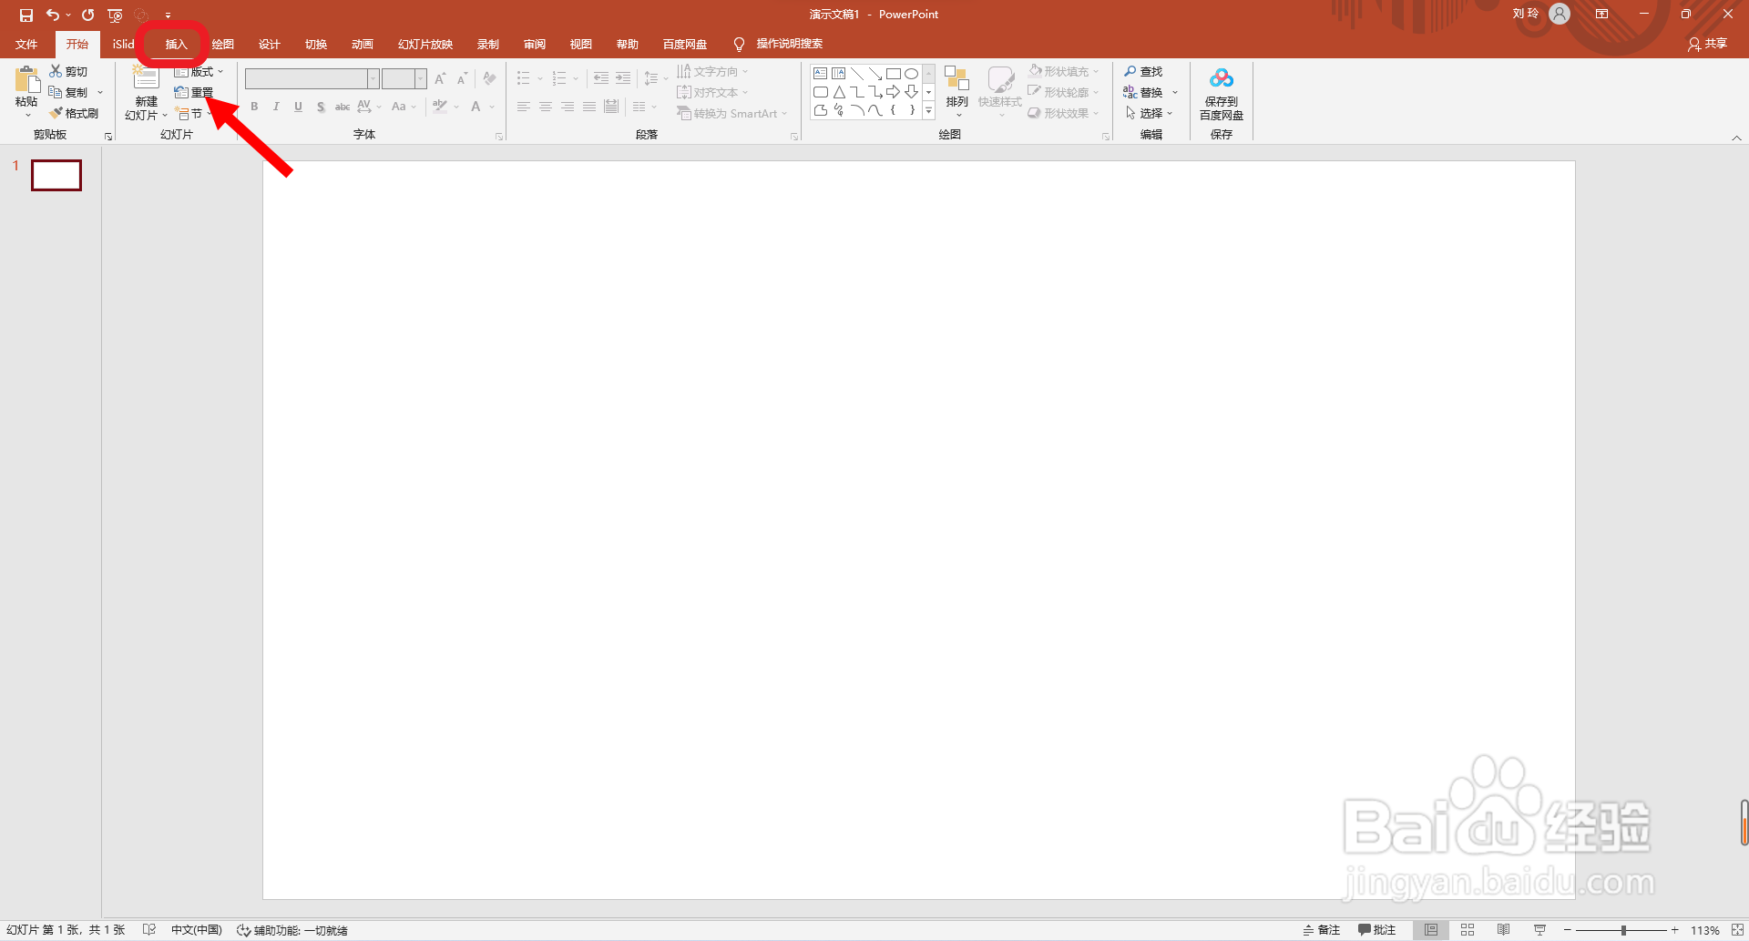Open the font name combo box
Viewport: 1749px width, 941px height.
point(312,79)
